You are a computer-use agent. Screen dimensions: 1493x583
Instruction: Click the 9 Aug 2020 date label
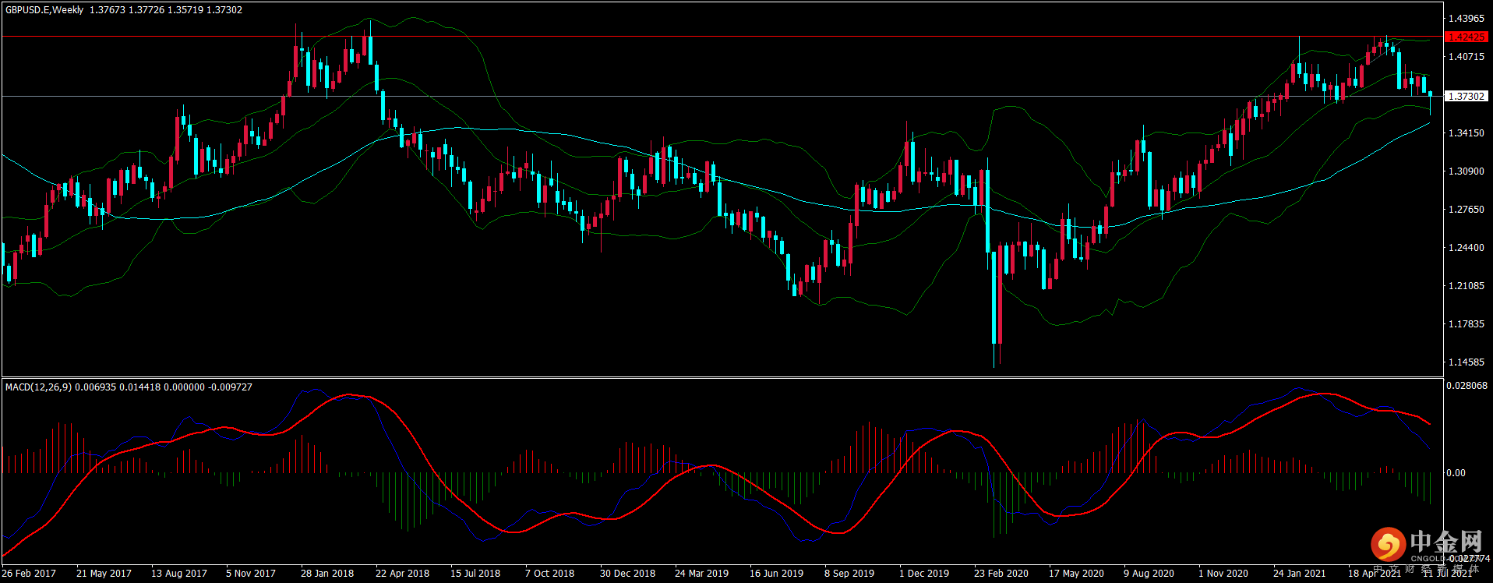1149,573
